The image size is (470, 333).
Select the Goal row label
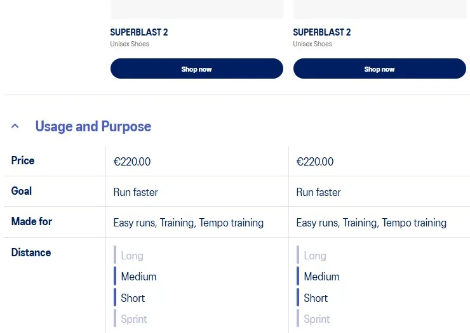click(22, 191)
